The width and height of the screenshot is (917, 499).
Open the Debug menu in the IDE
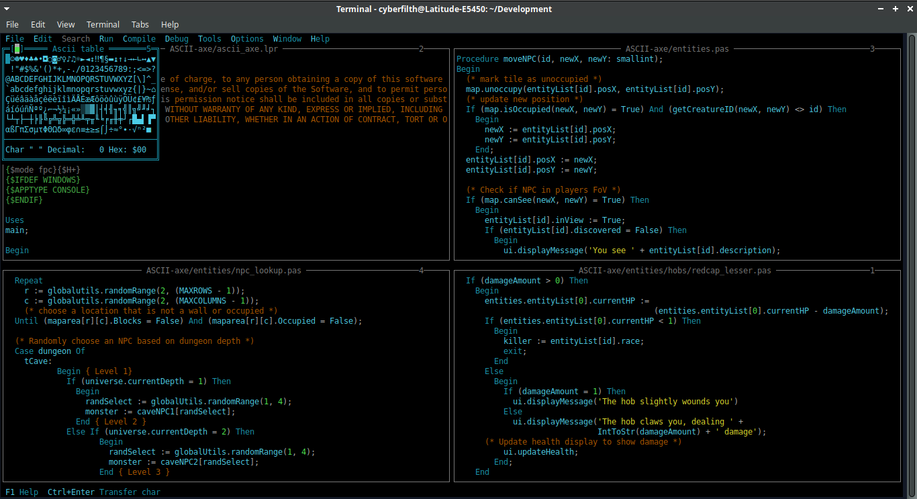tap(177, 38)
